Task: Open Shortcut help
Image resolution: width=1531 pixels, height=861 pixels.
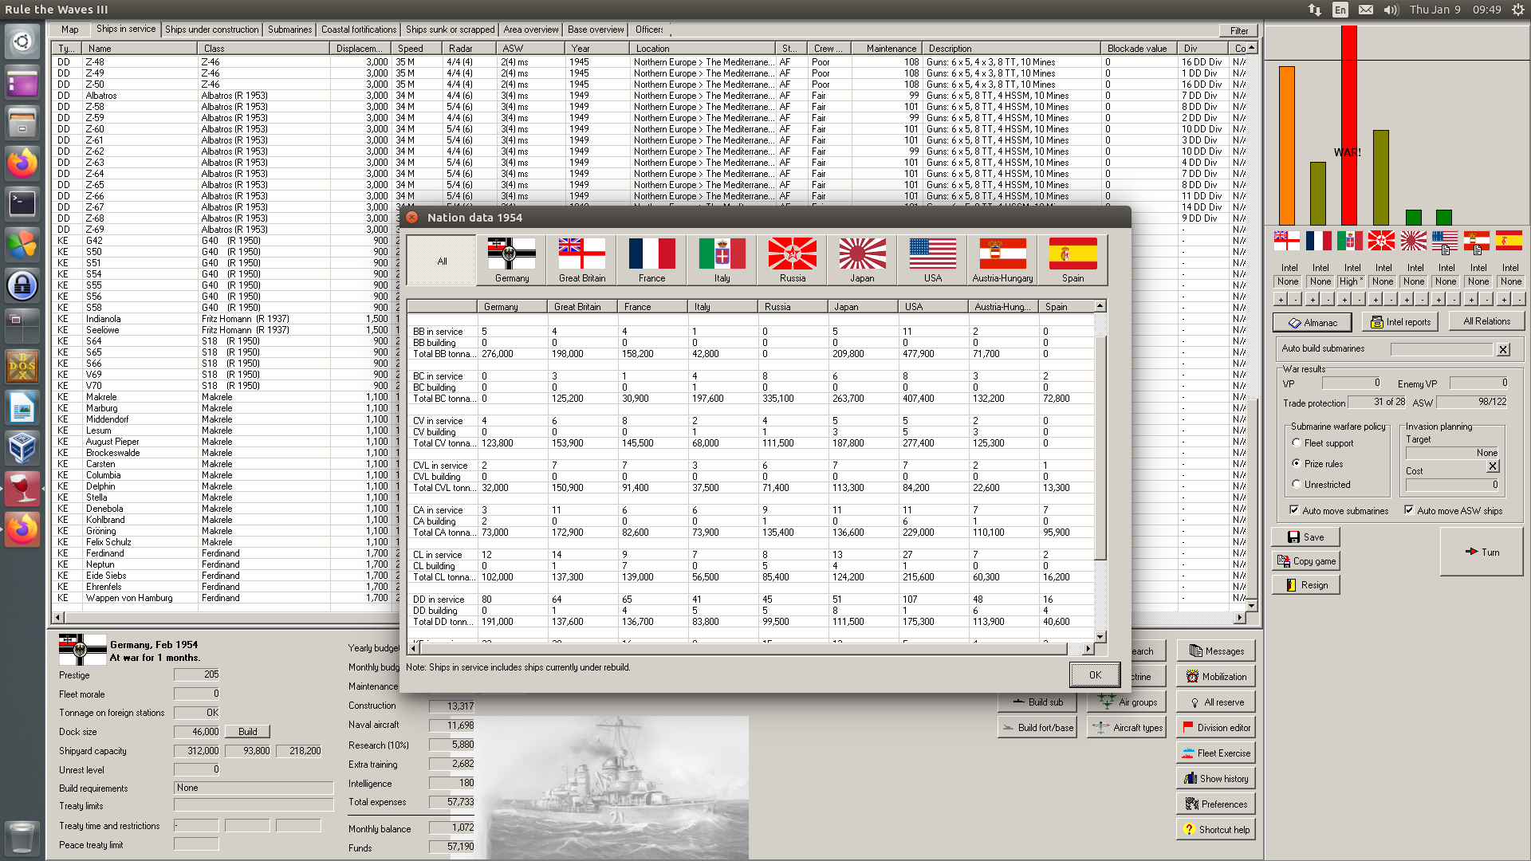Action: click(1215, 830)
